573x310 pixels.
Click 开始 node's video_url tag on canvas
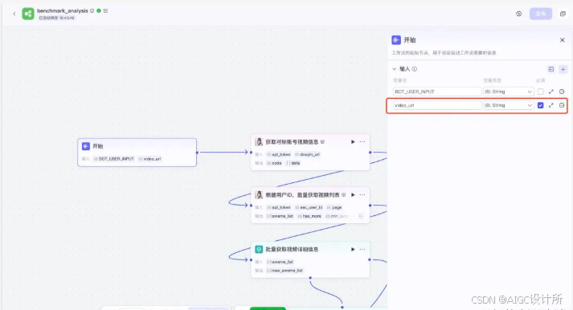pyautogui.click(x=150, y=159)
